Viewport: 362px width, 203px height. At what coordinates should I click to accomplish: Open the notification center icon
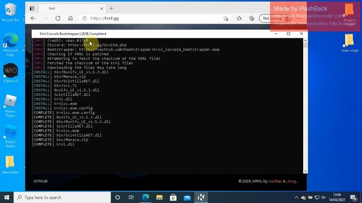353,197
